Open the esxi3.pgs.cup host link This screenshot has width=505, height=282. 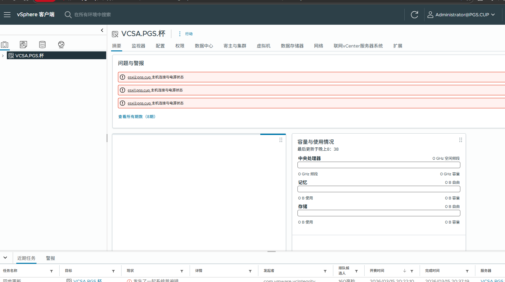click(x=139, y=103)
